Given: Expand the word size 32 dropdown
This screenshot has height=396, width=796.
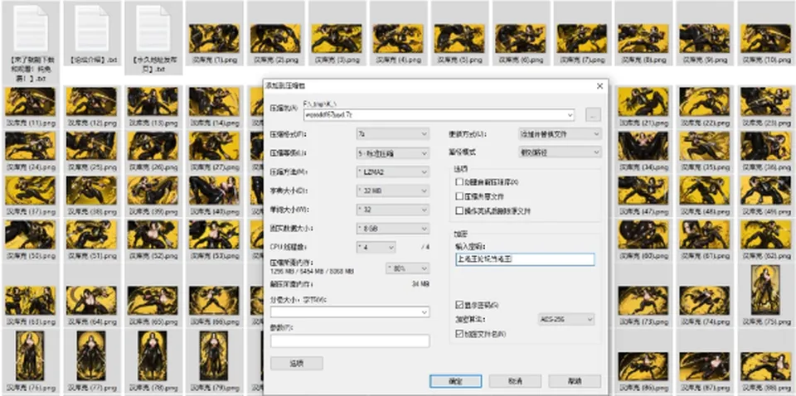Looking at the screenshot, I should pyautogui.click(x=393, y=210).
